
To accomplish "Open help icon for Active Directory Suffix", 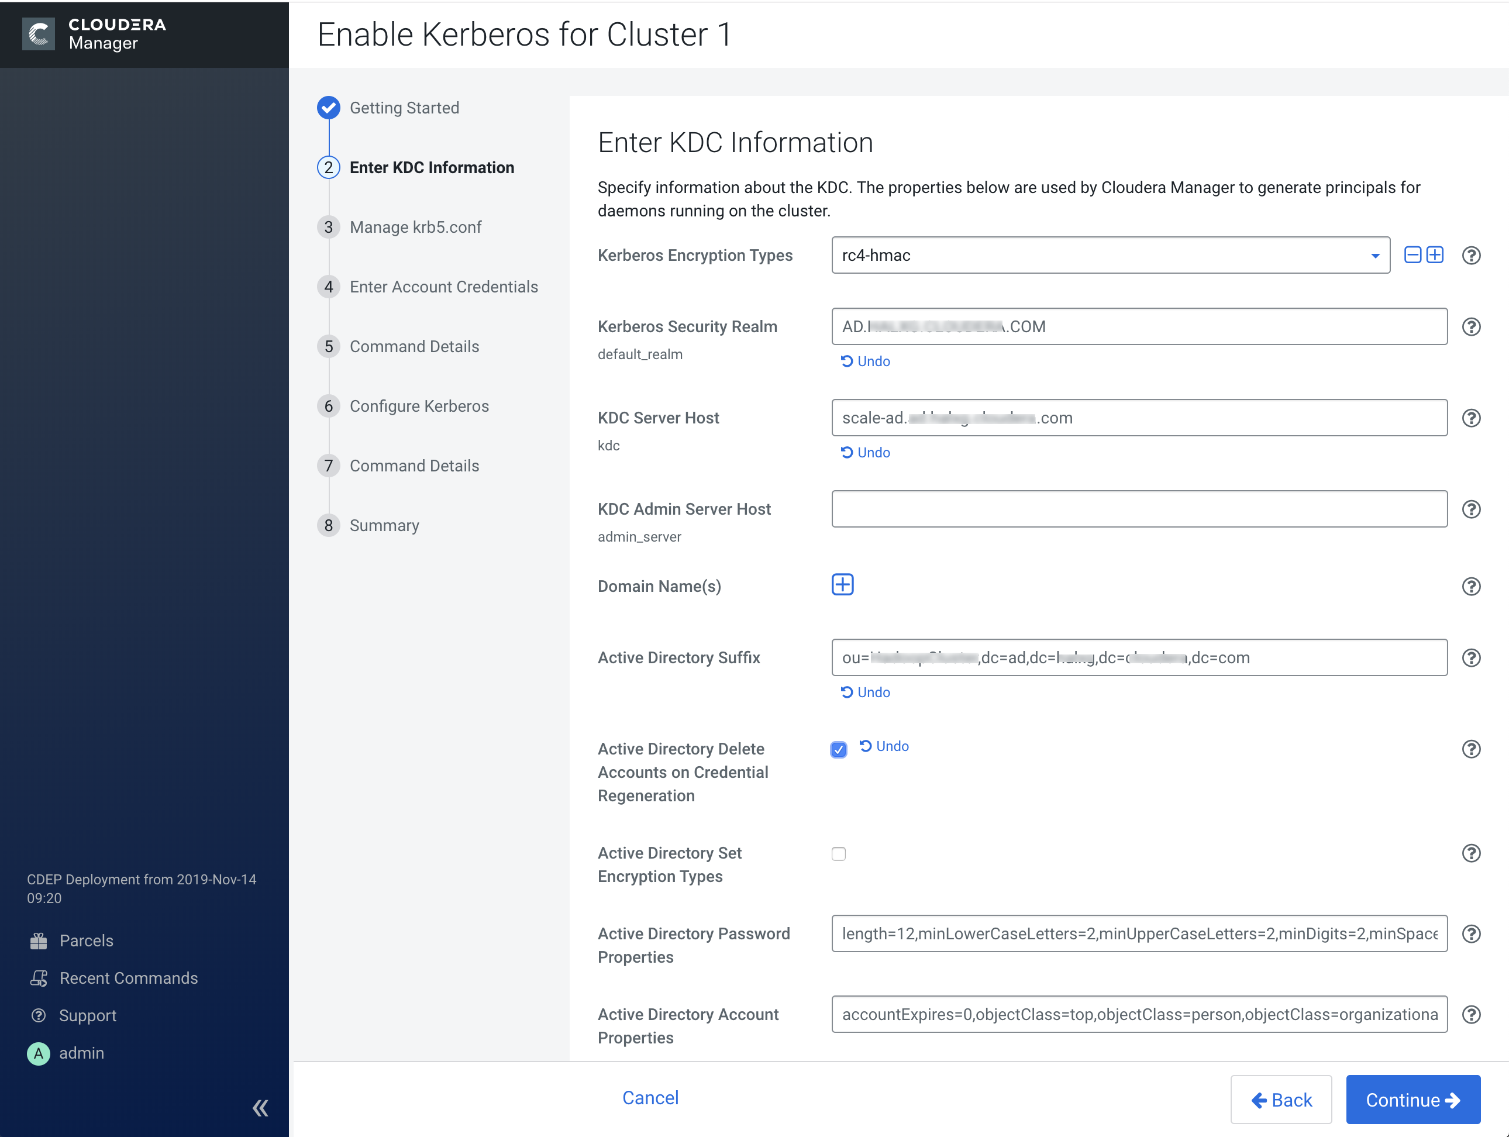I will [1471, 657].
